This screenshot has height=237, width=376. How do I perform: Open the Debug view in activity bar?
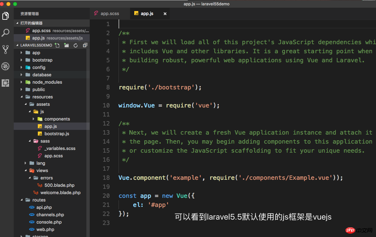point(5,66)
